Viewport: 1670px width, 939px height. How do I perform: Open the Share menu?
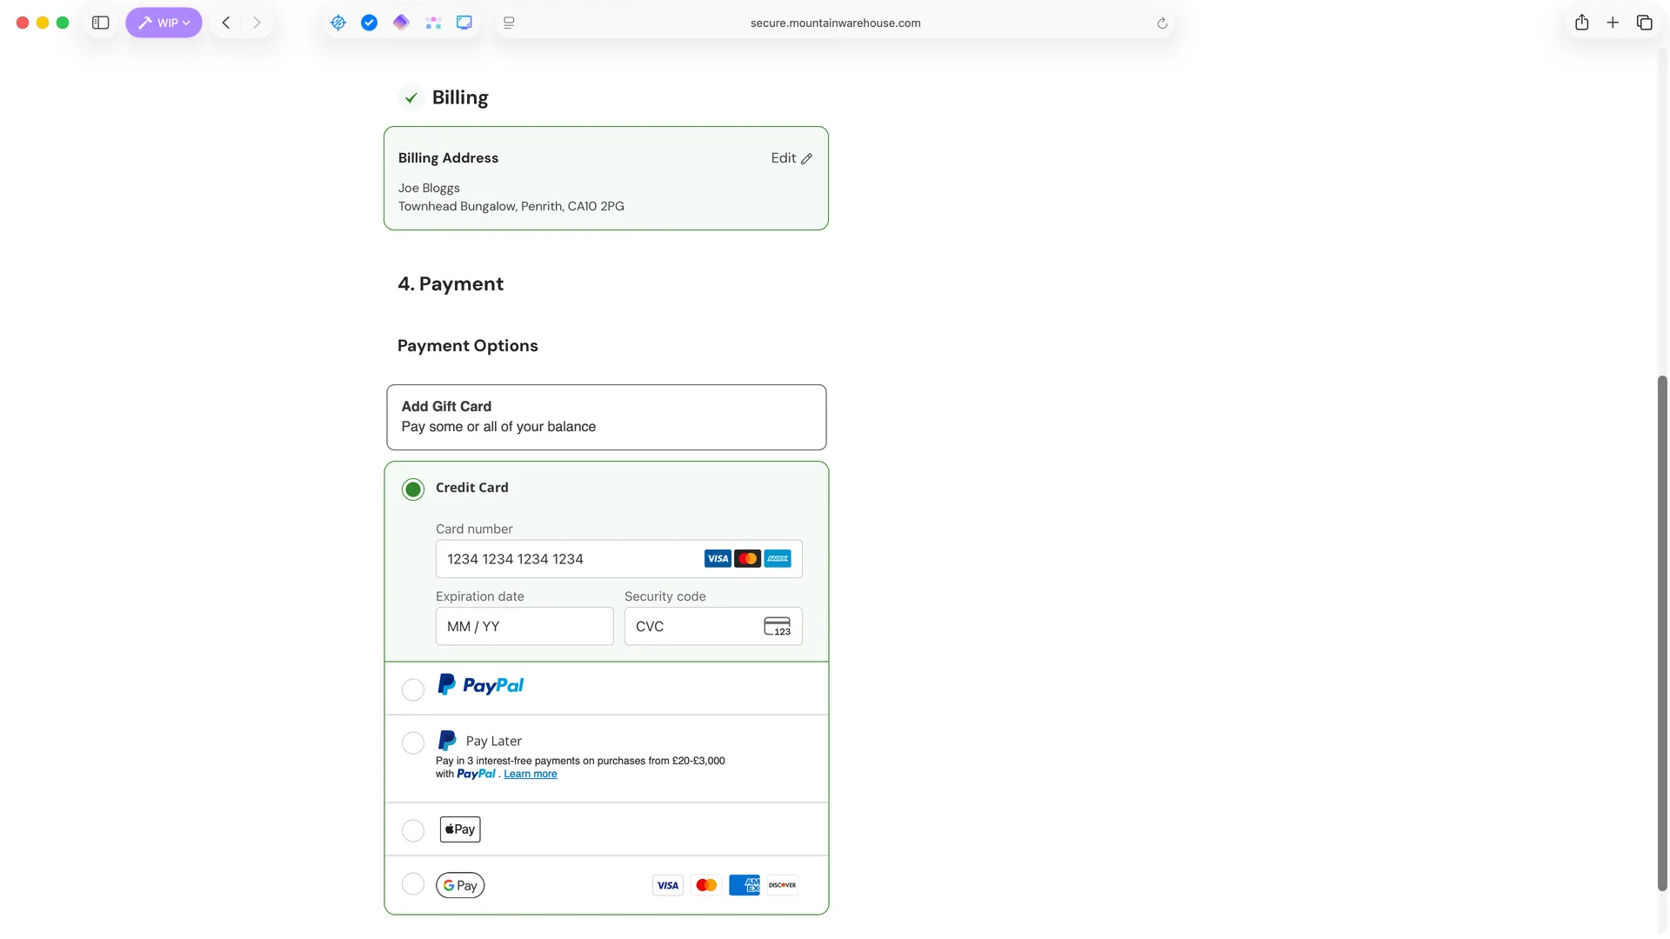coord(1581,23)
